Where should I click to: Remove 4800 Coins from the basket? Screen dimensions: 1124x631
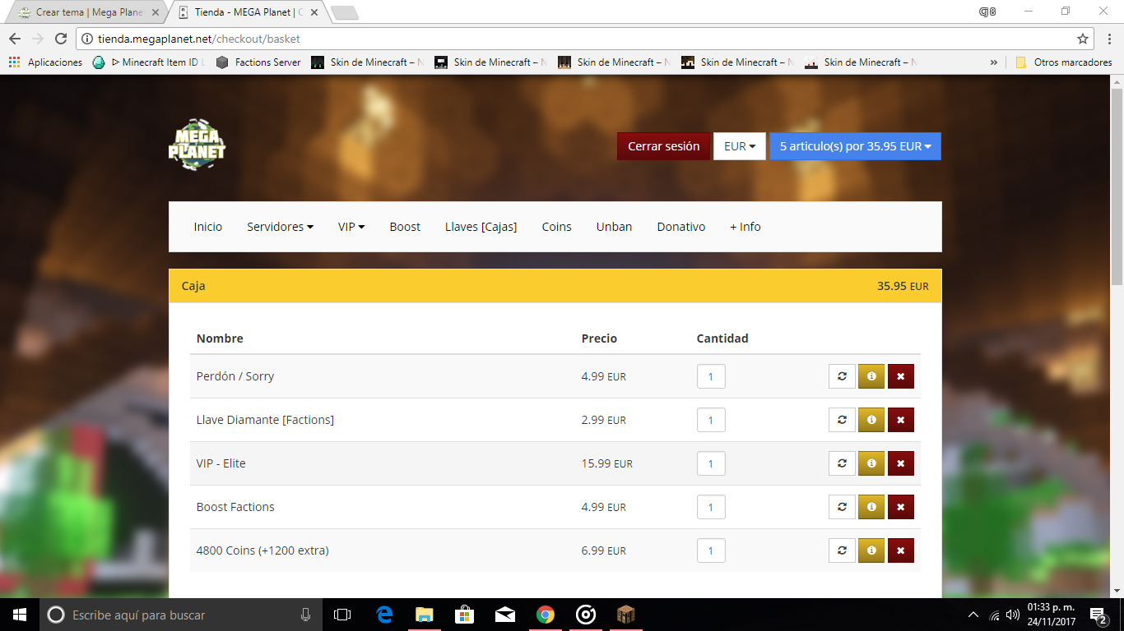(901, 550)
